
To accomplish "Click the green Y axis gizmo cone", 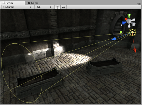I will pyautogui.click(x=129, y=16).
